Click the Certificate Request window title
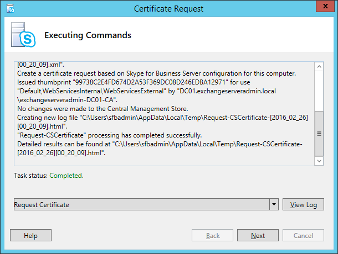 168,9
